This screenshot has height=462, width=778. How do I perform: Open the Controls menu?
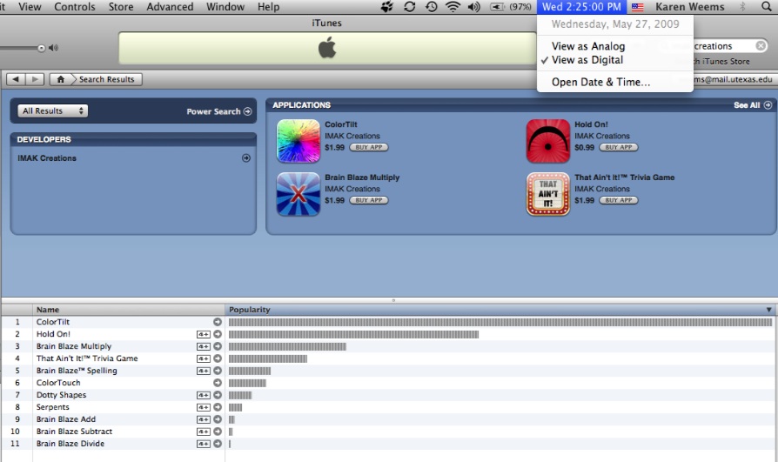(x=75, y=6)
